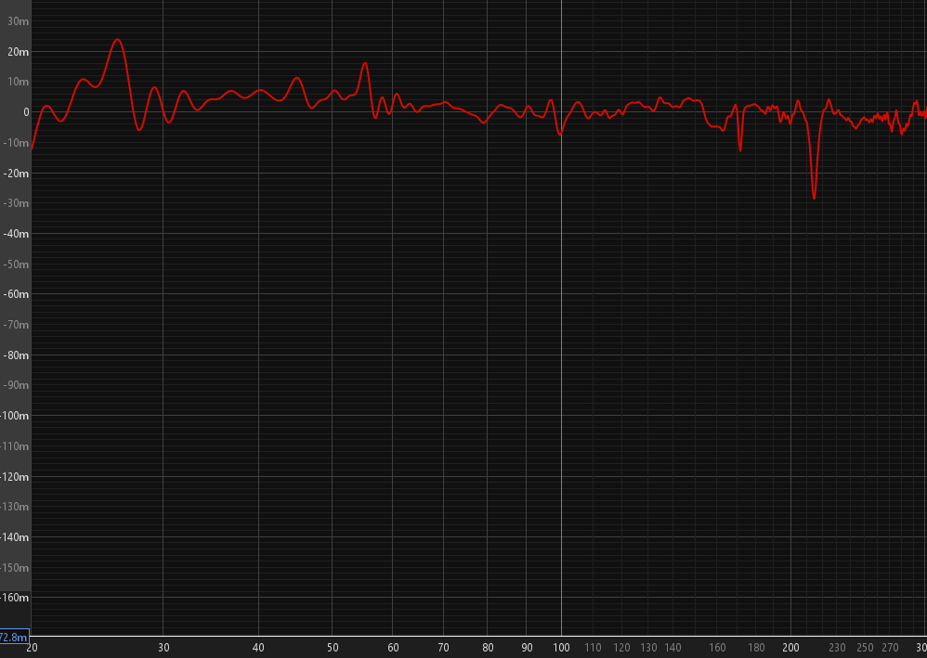Click the -80m vertical axis label
Screen dimensions: 927x658
click(x=16, y=355)
